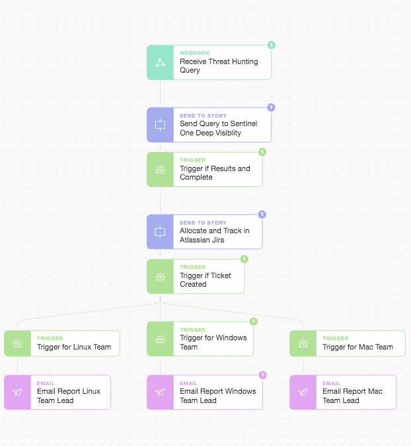Screen dimensions: 411x446
Task: Click the Mac Team trigger icon
Action: click(303, 344)
